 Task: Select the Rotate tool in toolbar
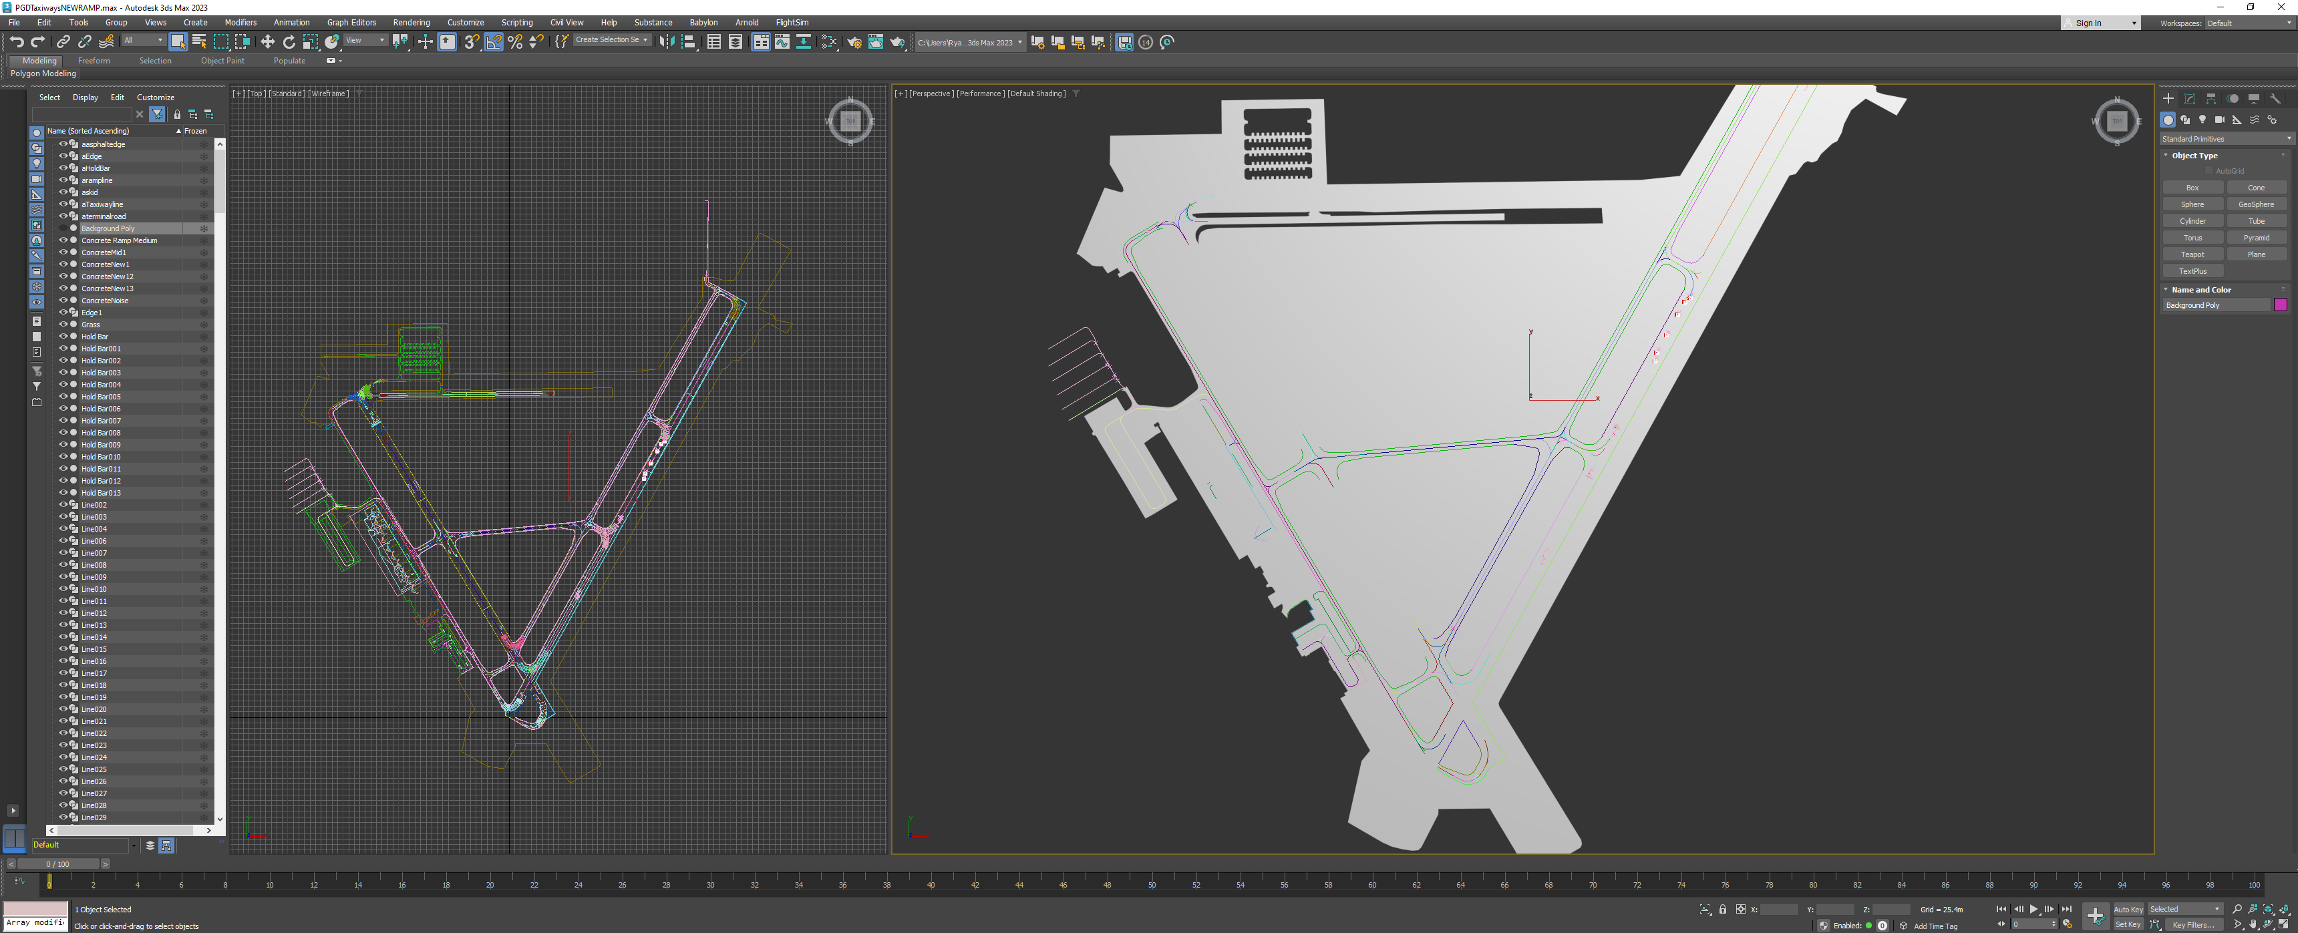pos(289,42)
